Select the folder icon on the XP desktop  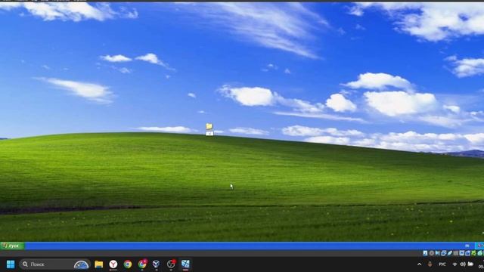tap(209, 126)
